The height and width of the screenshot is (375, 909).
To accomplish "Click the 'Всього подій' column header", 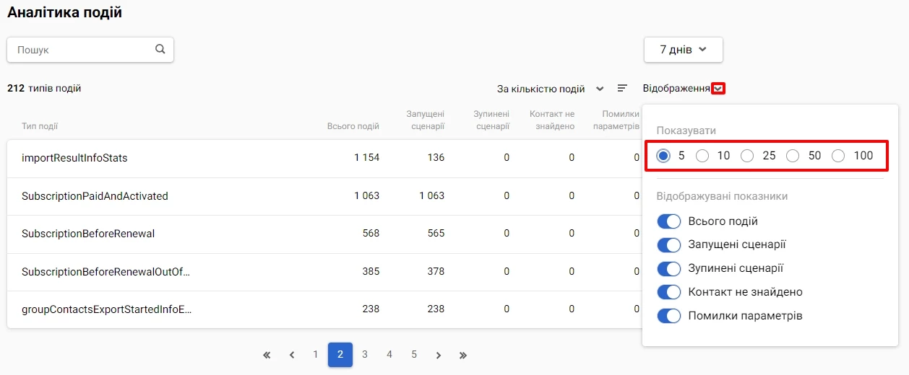I will (353, 126).
